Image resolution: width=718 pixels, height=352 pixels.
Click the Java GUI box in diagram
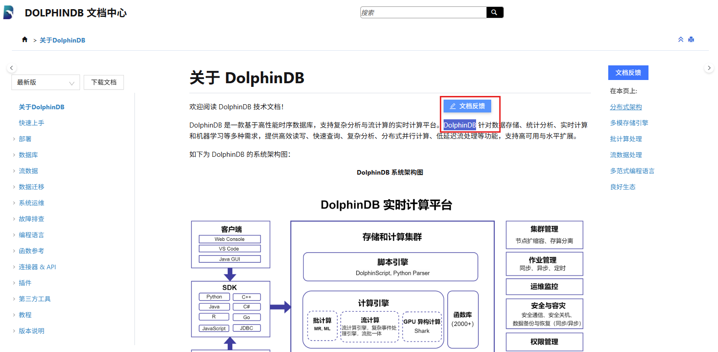230,259
